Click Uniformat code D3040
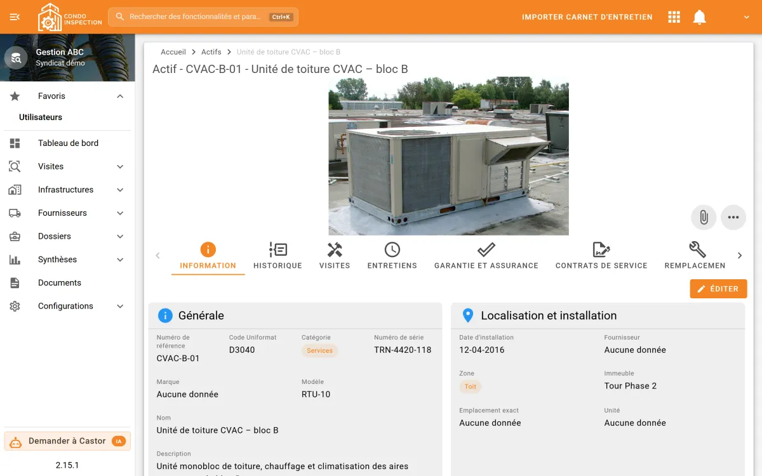This screenshot has height=476, width=762. coord(242,350)
